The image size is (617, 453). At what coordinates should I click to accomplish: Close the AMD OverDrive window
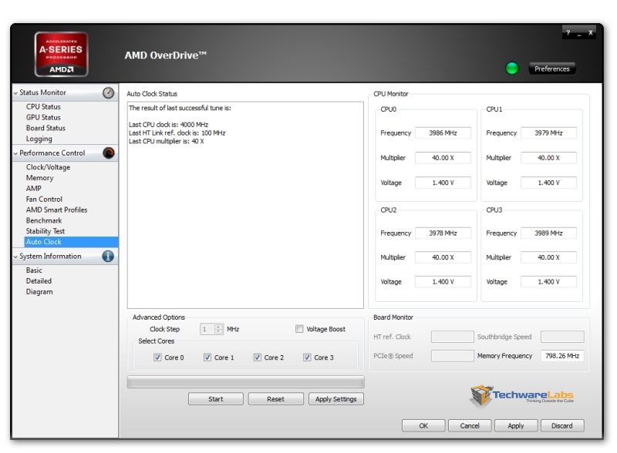coord(590,32)
